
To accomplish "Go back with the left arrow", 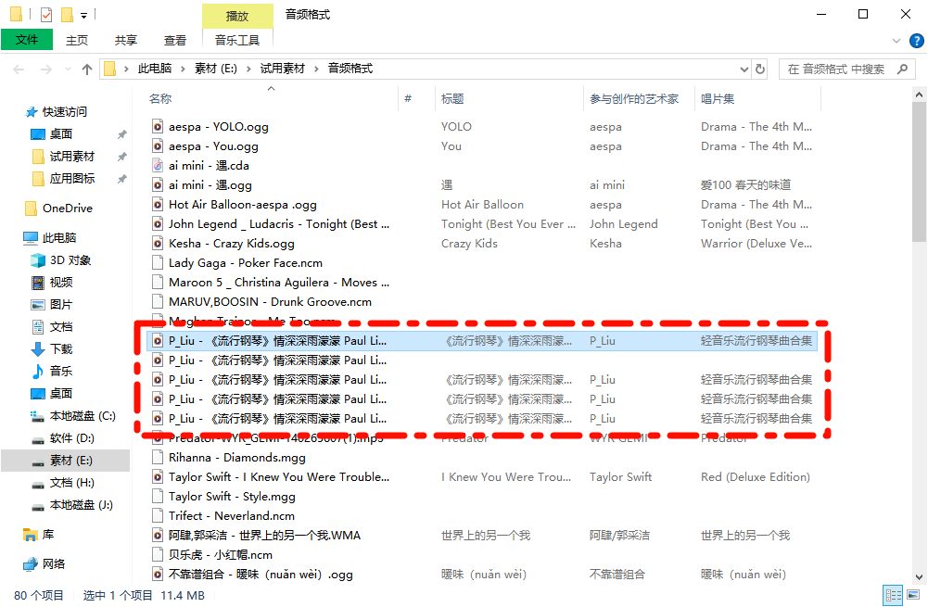I will (x=19, y=70).
